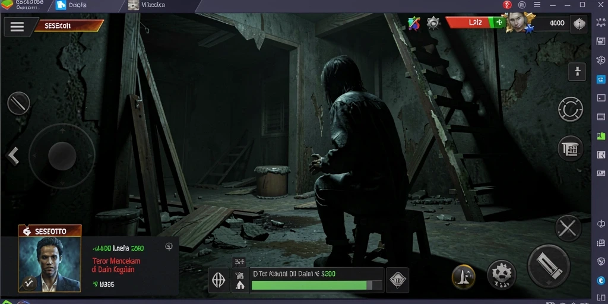Tap the compass icon near currency
The width and height of the screenshot is (608, 304).
[579, 23]
